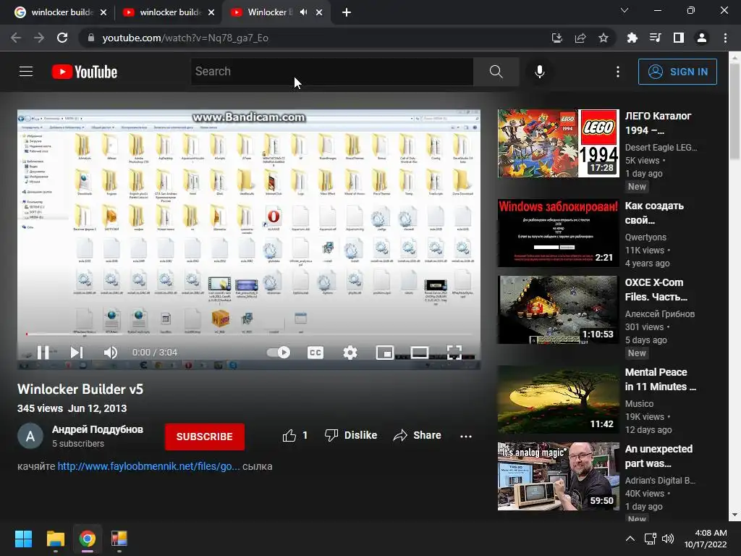The image size is (741, 556).
Task: Focus the YouTube search field
Action: click(x=331, y=72)
